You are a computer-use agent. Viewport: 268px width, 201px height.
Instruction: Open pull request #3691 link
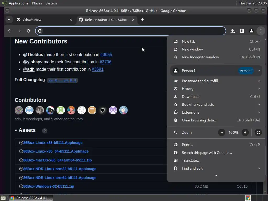point(97,69)
